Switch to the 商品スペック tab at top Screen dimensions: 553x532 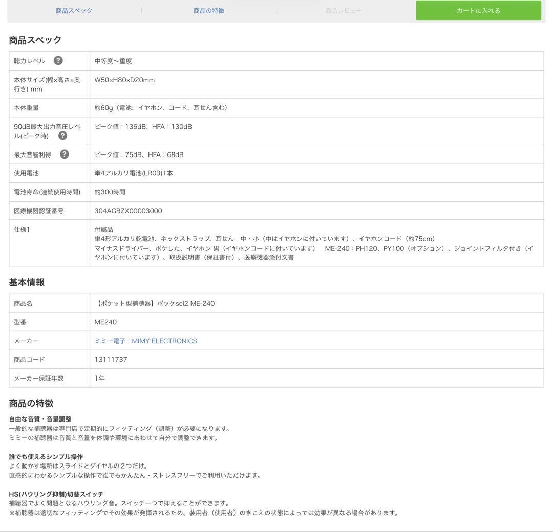point(74,10)
